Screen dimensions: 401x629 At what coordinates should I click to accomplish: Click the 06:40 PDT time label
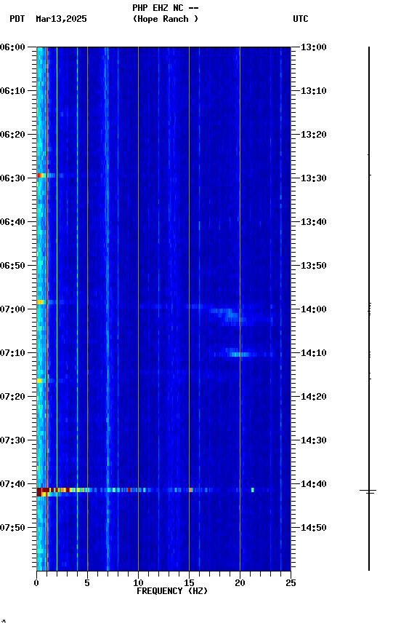(x=12, y=222)
